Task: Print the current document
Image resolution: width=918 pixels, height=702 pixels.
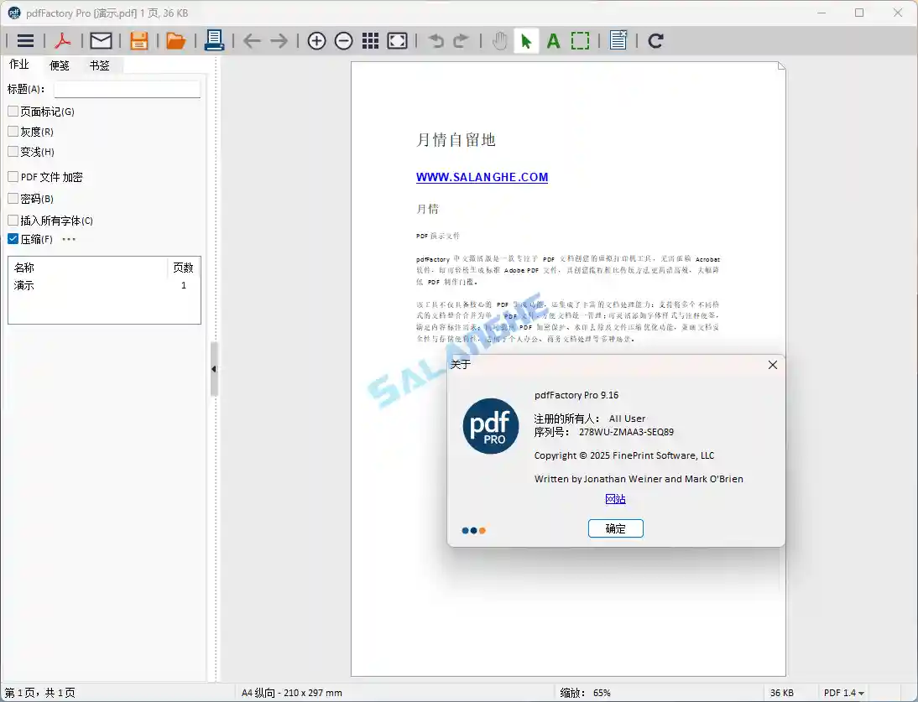Action: [214, 39]
